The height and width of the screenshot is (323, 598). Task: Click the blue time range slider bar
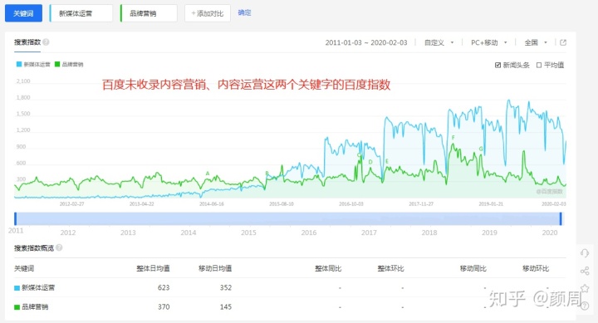pyautogui.click(x=288, y=219)
